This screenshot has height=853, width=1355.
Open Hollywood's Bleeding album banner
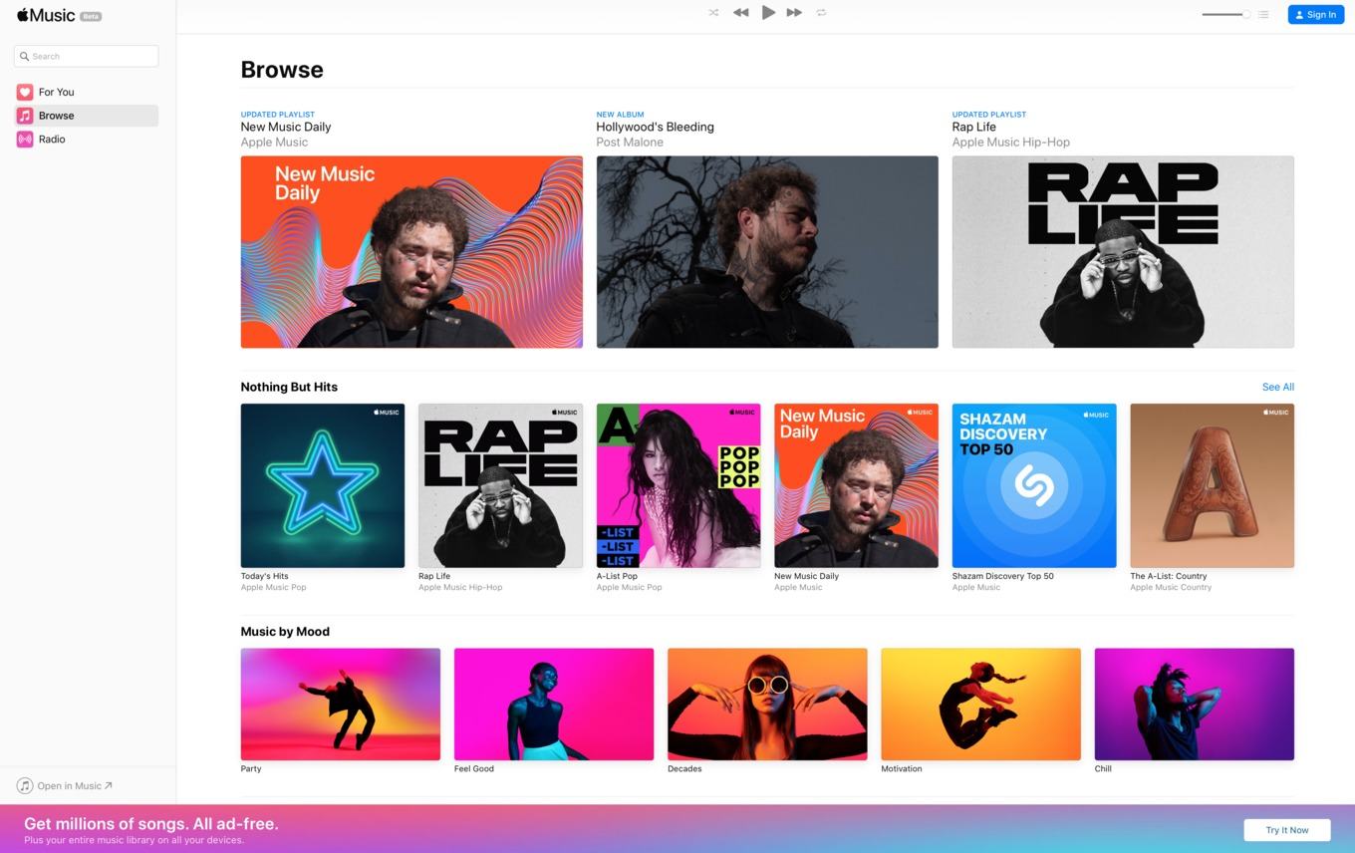tap(767, 251)
